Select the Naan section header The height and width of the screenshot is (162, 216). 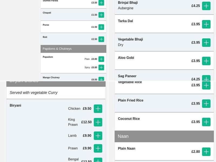click(164, 136)
